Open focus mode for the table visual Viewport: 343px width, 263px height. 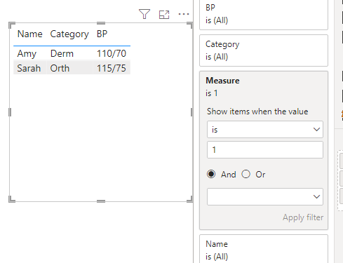pyautogui.click(x=164, y=15)
